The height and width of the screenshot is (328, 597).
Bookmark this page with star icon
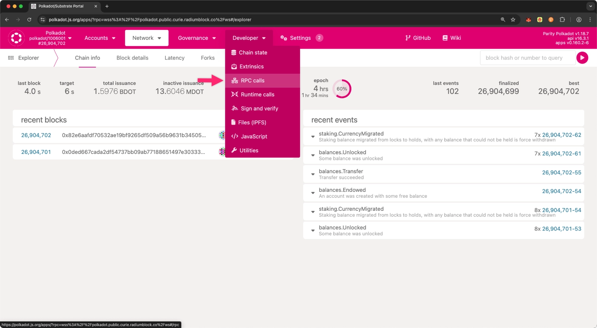coord(513,19)
